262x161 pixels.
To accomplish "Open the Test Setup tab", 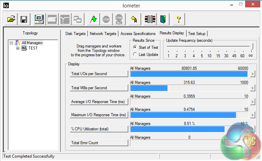I will point(197,34).
